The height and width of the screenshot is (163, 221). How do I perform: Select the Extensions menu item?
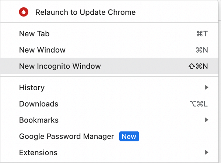(x=38, y=152)
